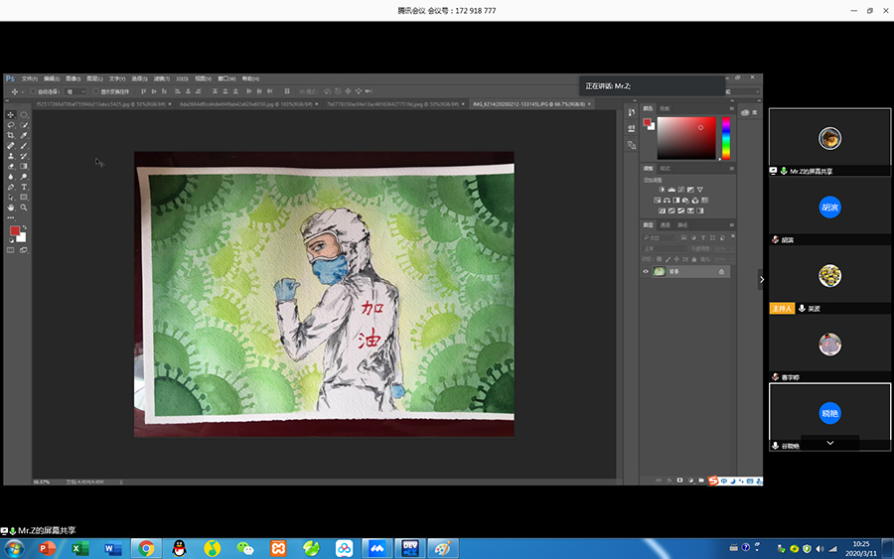
Task: Select the Lasso tool
Action: click(x=11, y=125)
